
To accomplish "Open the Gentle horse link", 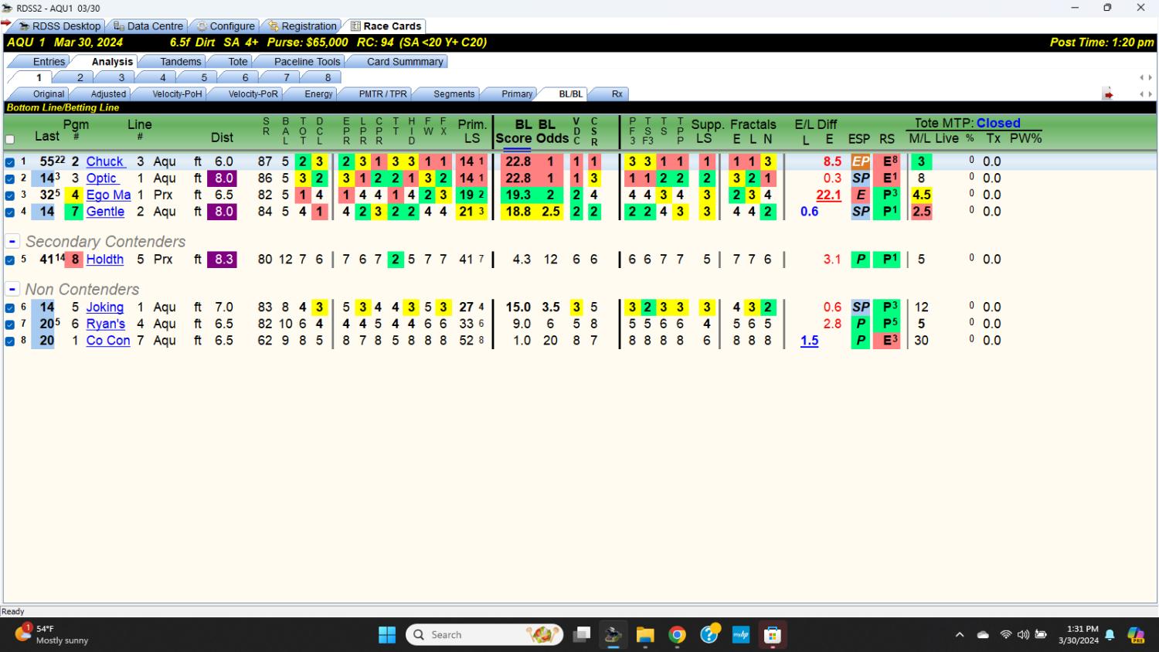I will [x=105, y=212].
